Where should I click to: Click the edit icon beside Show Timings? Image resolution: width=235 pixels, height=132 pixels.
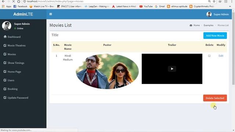5,63
